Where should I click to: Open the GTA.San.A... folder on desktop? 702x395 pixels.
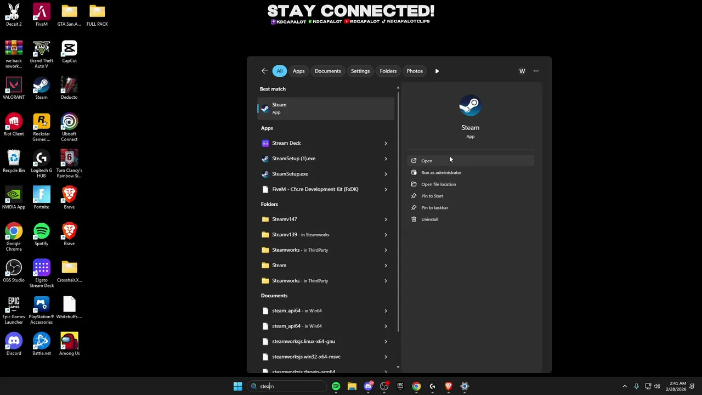[69, 15]
